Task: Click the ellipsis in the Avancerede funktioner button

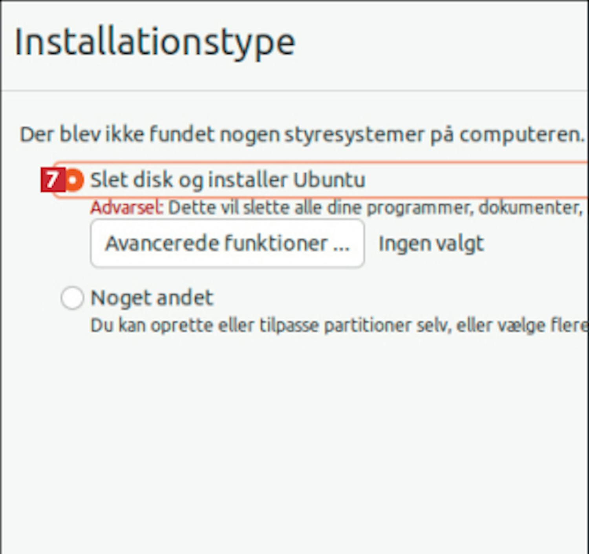Action: (x=341, y=244)
